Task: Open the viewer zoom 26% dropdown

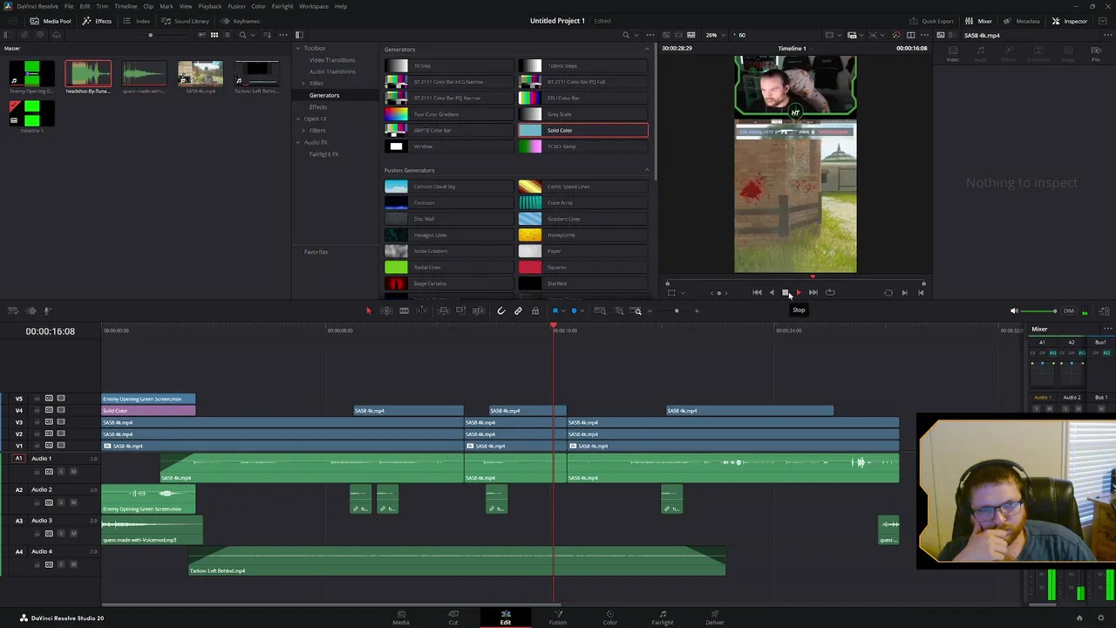Action: 715,35
